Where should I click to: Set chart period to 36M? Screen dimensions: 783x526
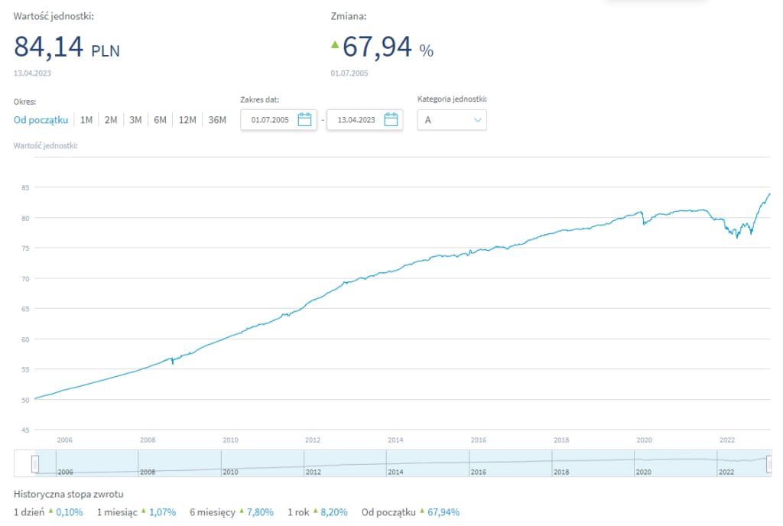coord(217,120)
